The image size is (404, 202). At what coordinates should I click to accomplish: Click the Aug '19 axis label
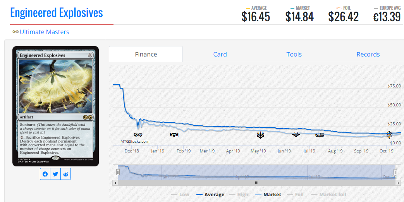pos(335,151)
